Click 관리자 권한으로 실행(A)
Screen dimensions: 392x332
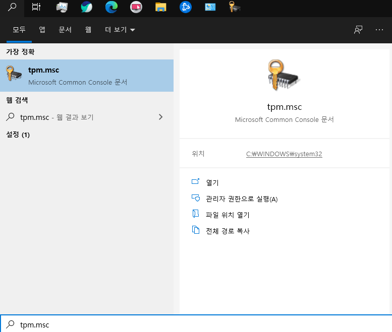pyautogui.click(x=242, y=199)
